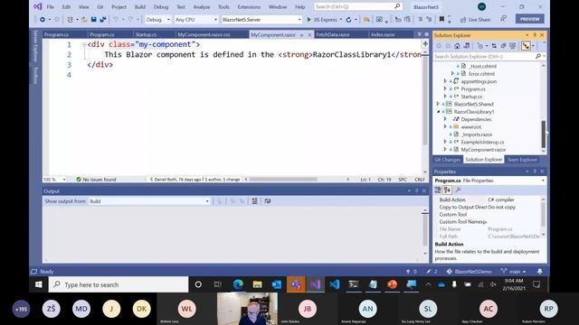
Task: Click the Categorized view icon in Properties
Action: coord(438,190)
